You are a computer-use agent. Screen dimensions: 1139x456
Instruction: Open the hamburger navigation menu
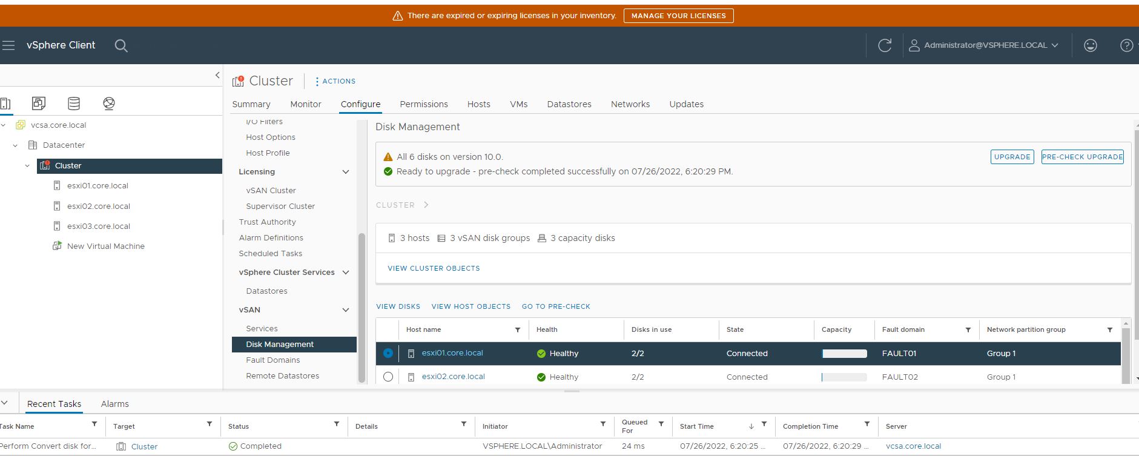(x=8, y=45)
